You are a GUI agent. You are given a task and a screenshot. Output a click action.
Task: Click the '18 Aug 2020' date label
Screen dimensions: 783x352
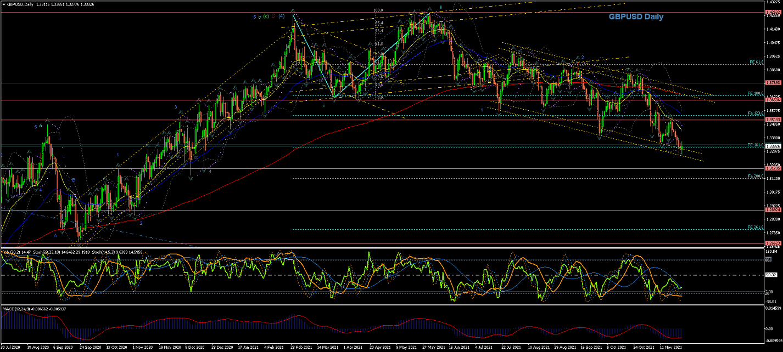point(37,348)
